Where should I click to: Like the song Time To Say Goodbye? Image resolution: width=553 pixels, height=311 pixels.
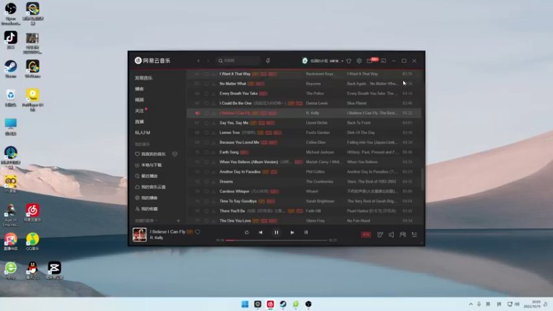click(x=206, y=201)
